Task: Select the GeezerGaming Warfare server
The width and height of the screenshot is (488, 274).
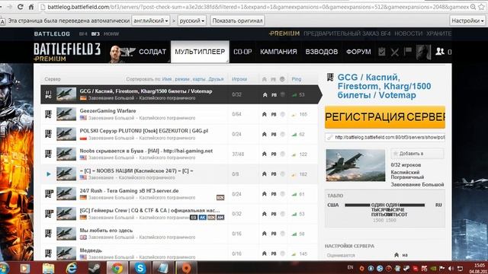Action: click(179, 114)
